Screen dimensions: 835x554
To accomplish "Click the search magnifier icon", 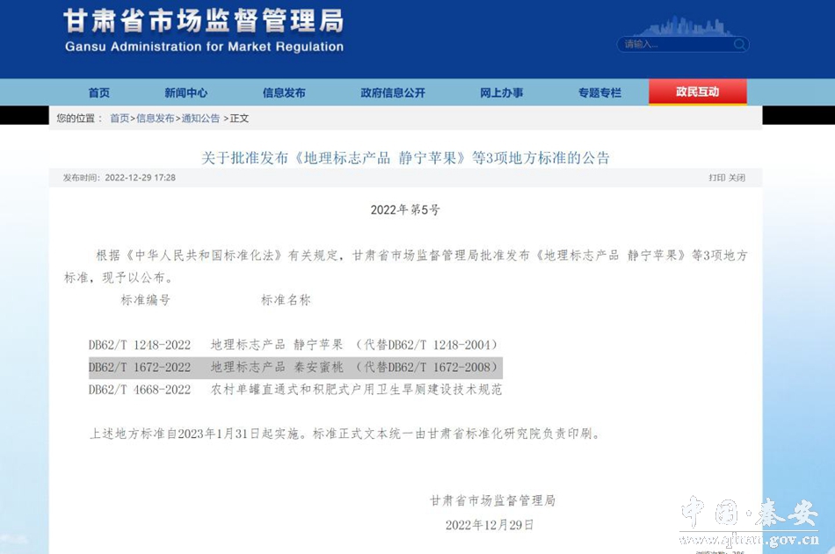I will [739, 44].
